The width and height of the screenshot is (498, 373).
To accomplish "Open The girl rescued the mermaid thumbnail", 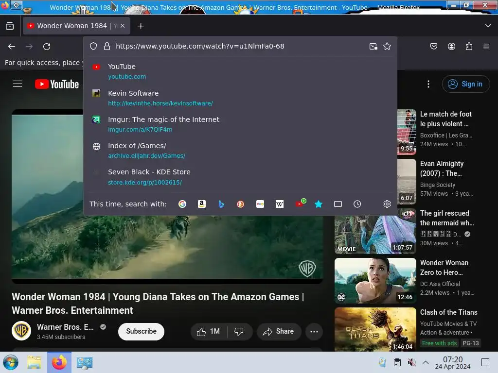I will tap(375, 235).
